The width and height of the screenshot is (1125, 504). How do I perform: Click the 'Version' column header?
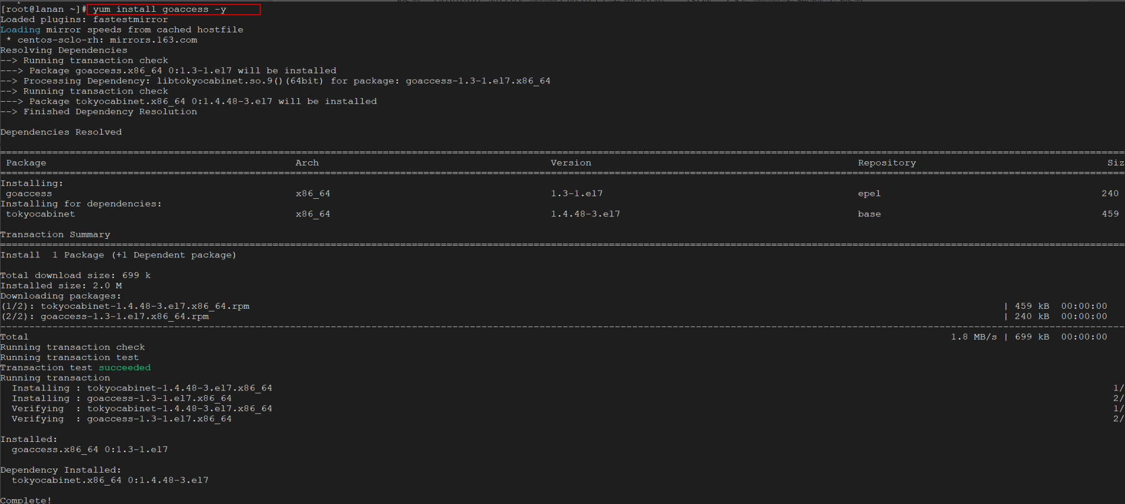pos(571,163)
